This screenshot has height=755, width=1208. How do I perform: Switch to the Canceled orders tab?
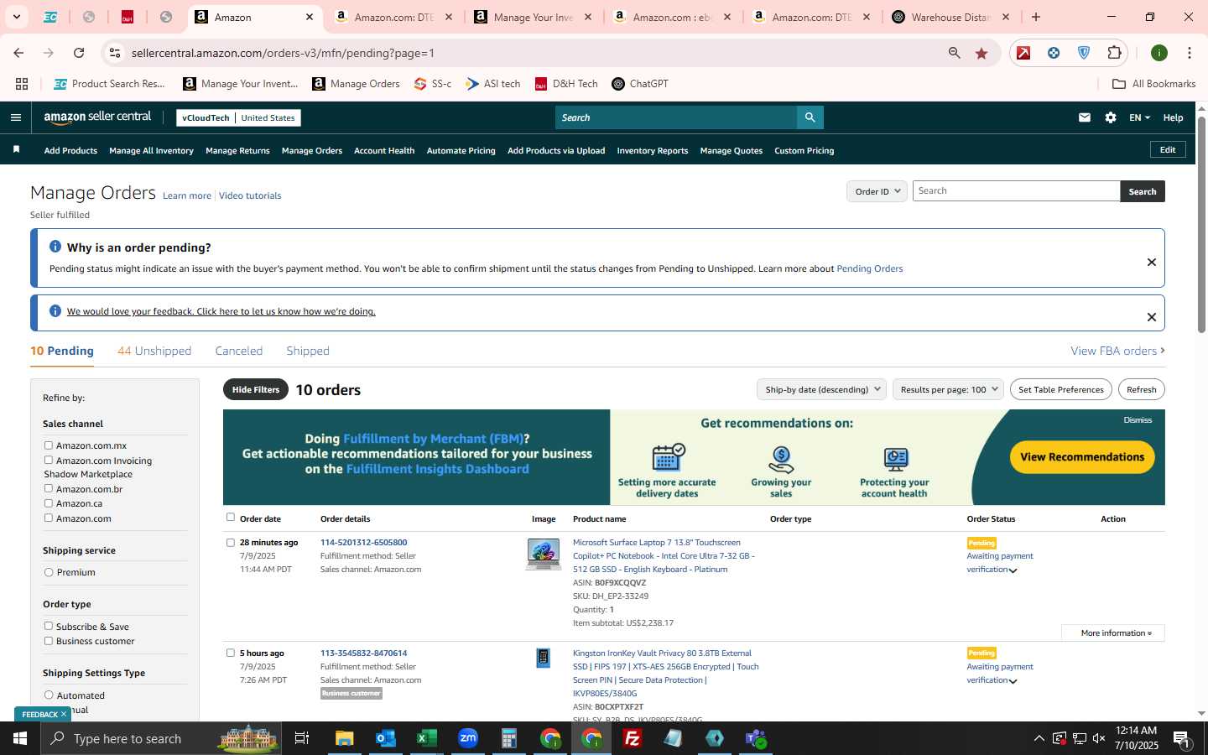point(239,351)
